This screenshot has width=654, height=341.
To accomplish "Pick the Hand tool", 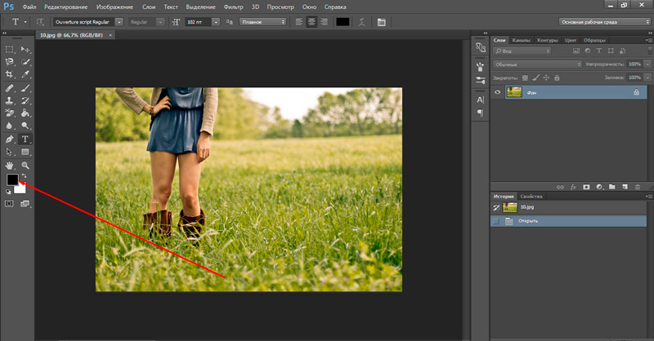I will click(x=10, y=165).
